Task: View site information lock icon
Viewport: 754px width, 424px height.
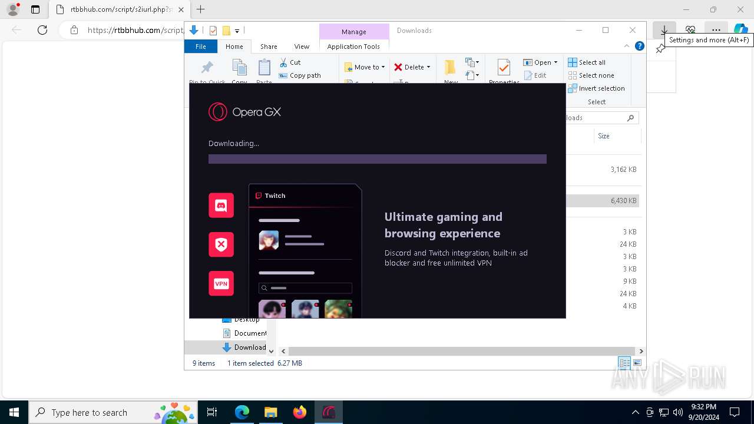Action: click(74, 30)
